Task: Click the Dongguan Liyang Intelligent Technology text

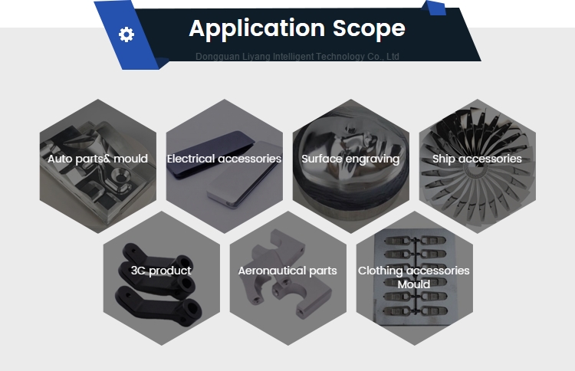Action: [297, 57]
